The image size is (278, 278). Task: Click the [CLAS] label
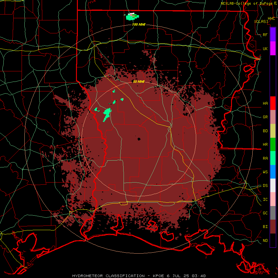pyautogui.click(x=261, y=21)
